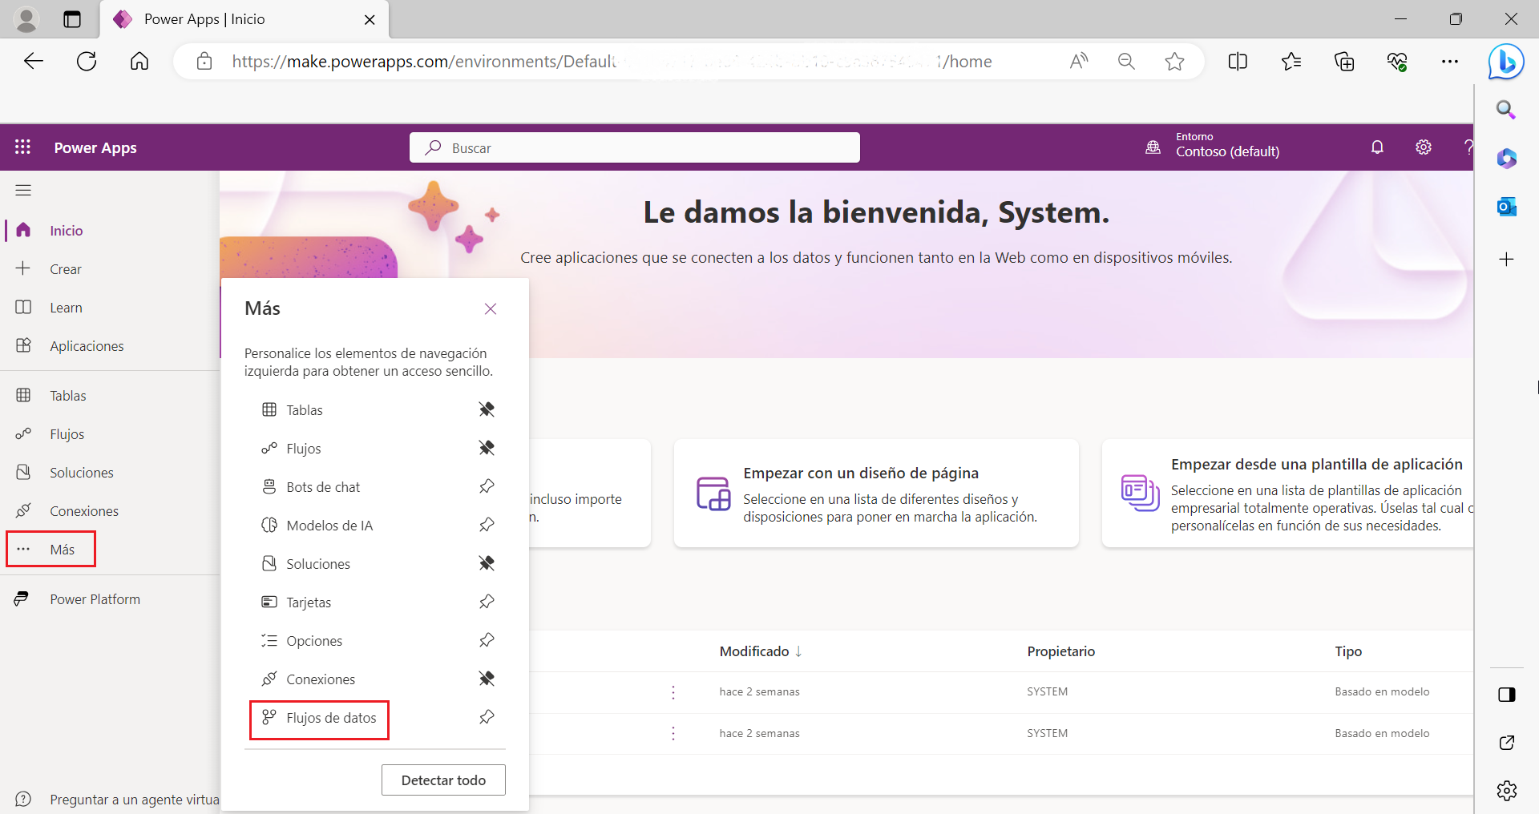The height and width of the screenshot is (814, 1539).
Task: Open Power Platform in left navigation
Action: click(x=95, y=598)
